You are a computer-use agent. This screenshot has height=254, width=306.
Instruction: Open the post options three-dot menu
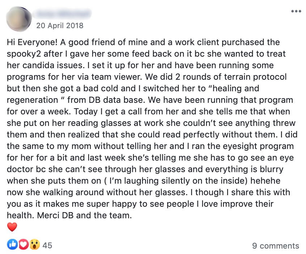(296, 11)
